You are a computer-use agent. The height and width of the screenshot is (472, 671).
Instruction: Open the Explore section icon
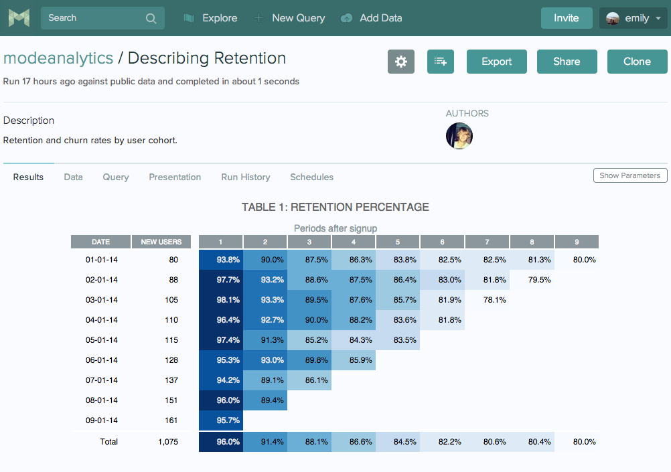point(189,17)
